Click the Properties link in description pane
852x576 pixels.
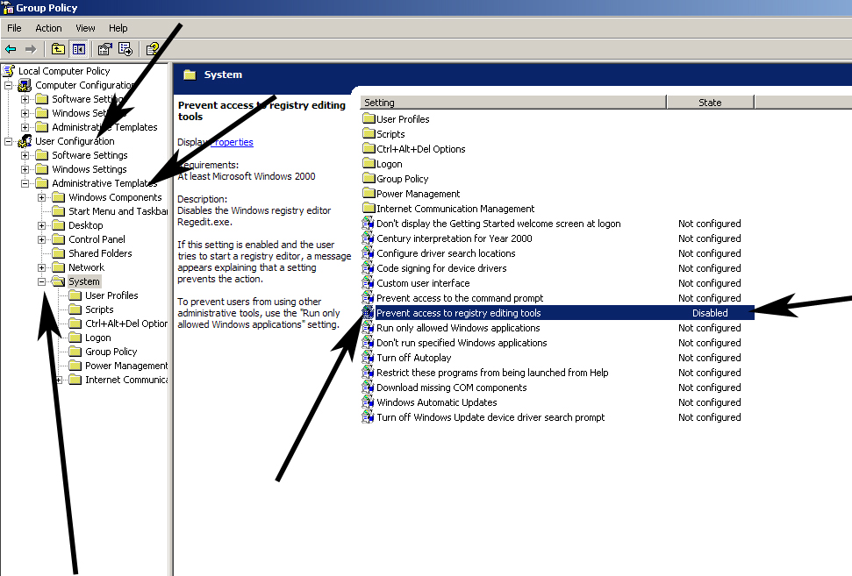click(x=233, y=142)
